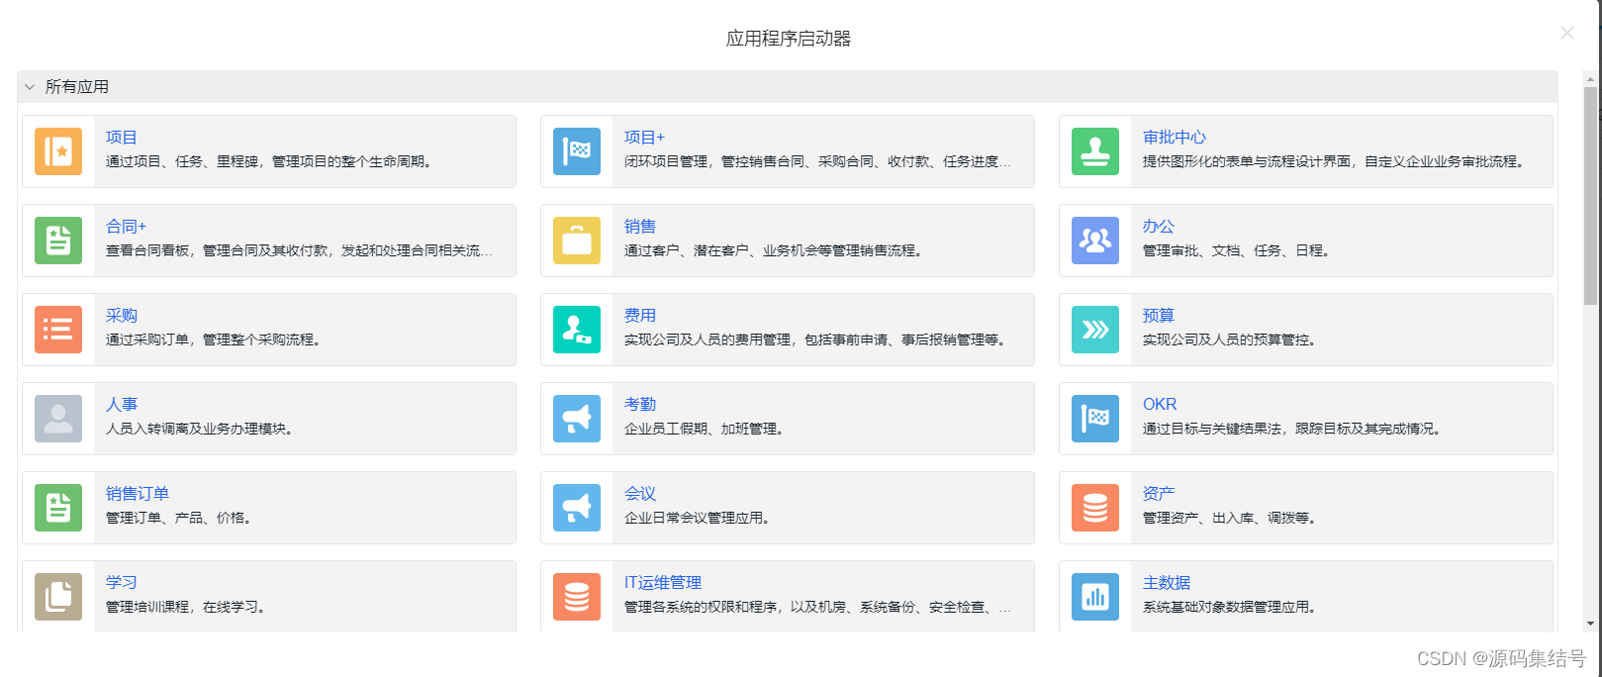Screen dimensions: 1602x677
Task: Launch the 考勤 app link
Action: point(640,405)
